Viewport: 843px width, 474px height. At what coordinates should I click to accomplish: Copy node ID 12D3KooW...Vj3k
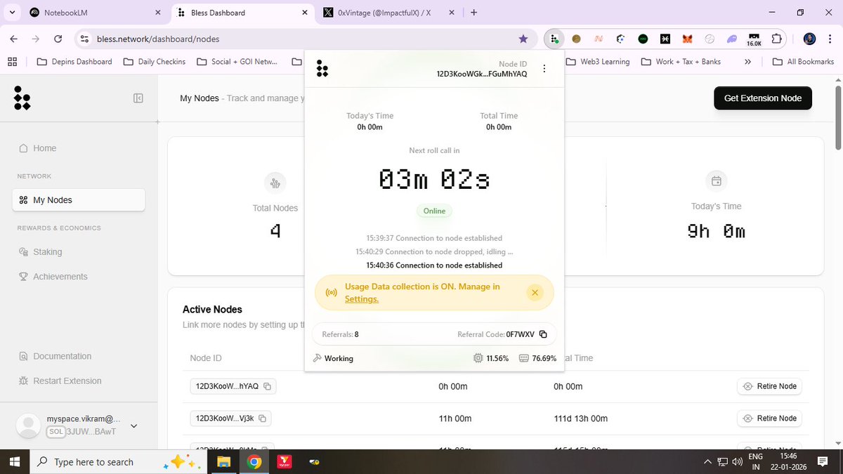263,419
